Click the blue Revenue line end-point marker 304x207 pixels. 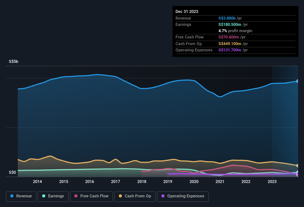click(x=298, y=81)
